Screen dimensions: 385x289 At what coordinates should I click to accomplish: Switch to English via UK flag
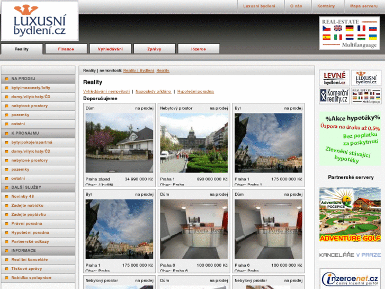click(x=338, y=29)
